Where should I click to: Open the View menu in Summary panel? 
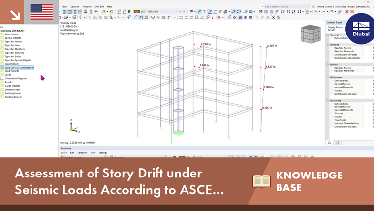point(93,153)
